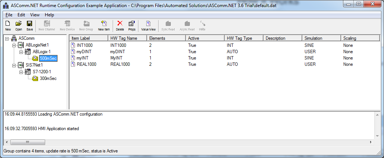
Task: Open the Help menu
Action: (50, 15)
